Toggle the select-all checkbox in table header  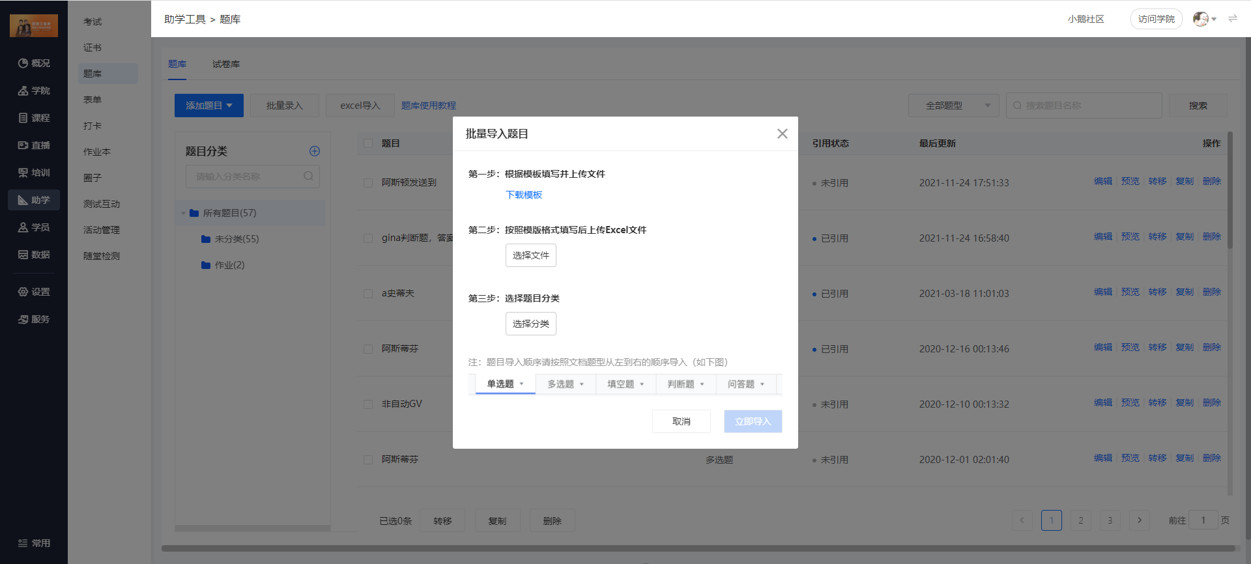point(368,143)
